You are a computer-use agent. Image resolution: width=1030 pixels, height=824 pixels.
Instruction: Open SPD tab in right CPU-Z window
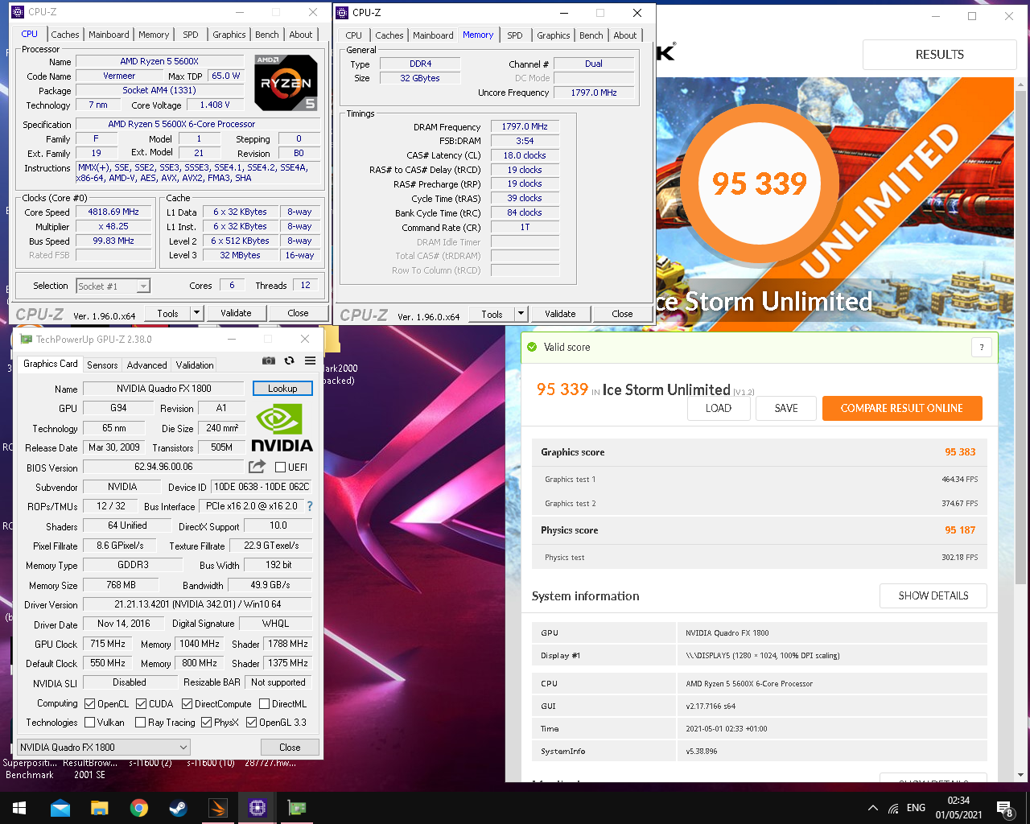tap(515, 35)
